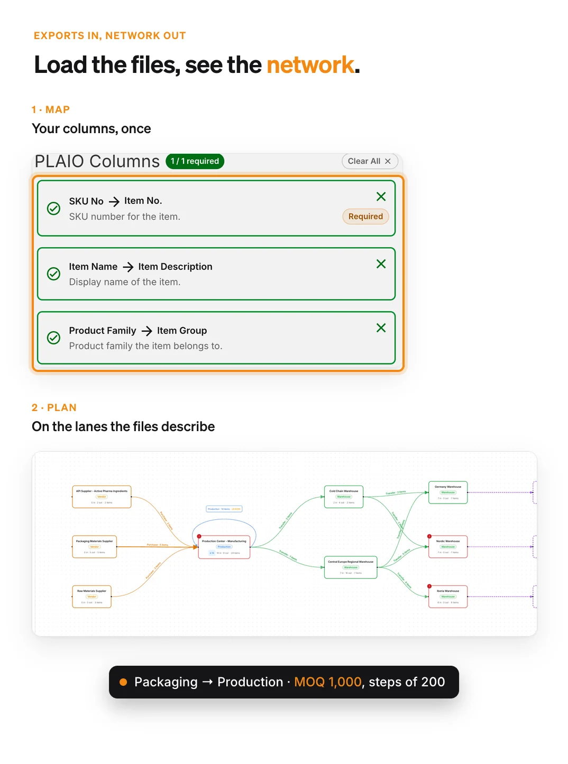Click the red alert dot on Nordic Warehouse
The image size is (568, 764).
(429, 536)
